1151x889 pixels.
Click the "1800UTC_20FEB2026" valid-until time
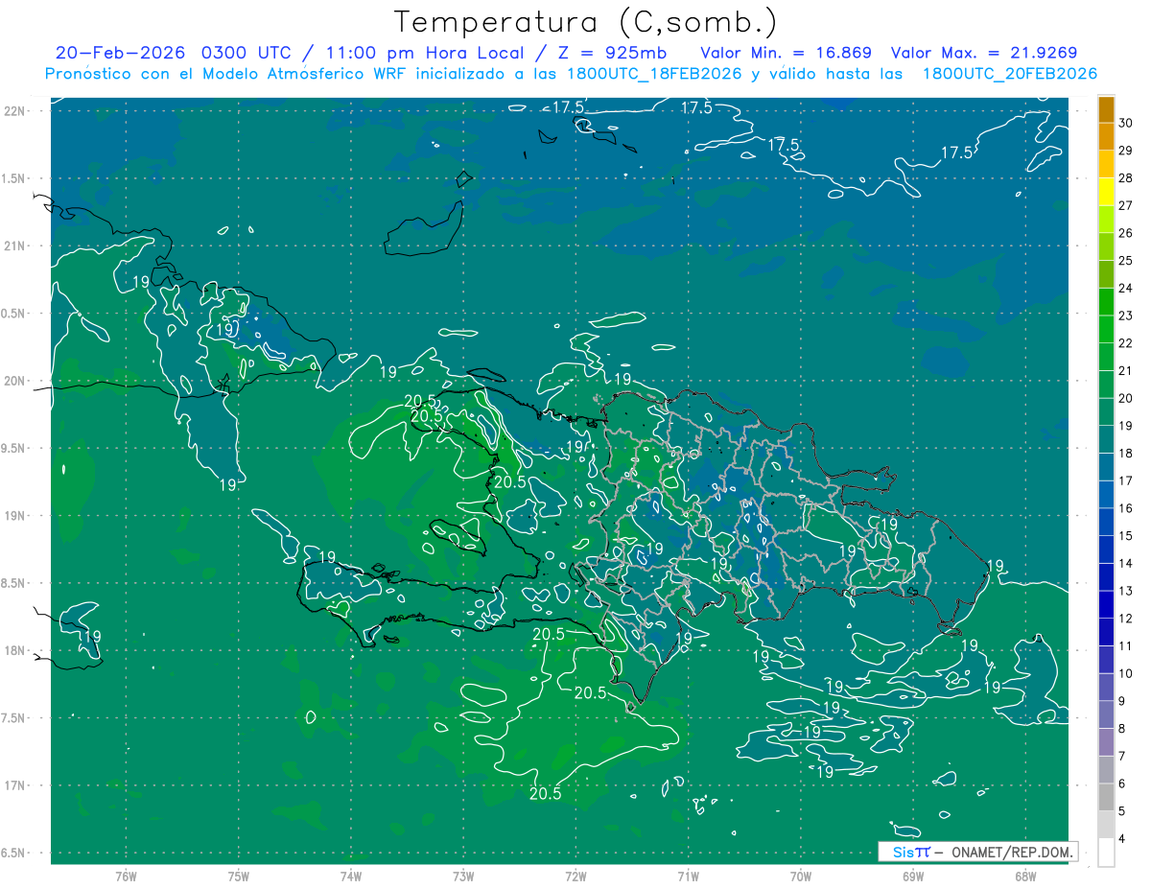[x=1010, y=74]
